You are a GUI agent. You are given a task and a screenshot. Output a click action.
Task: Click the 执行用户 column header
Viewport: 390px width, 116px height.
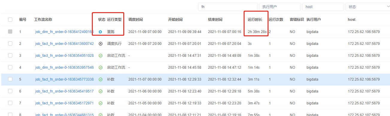coord(314,20)
